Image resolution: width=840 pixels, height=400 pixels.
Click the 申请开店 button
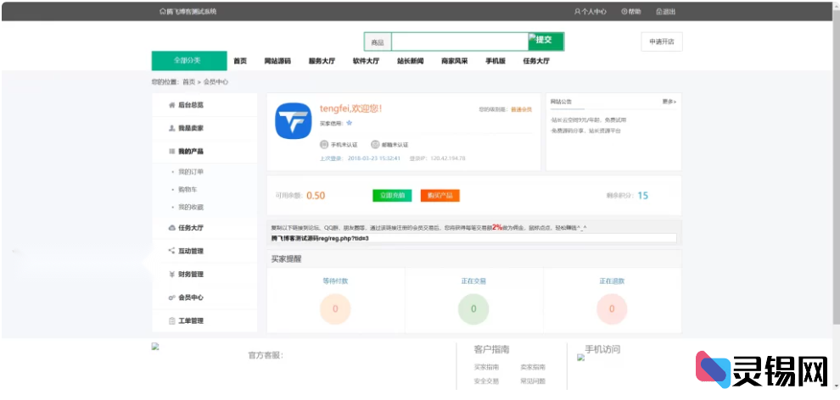tap(662, 42)
